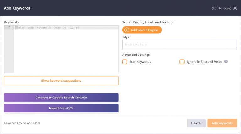The height and width of the screenshot is (134, 241).
Task: Confirm with the Add keywords button
Action: 222,123
